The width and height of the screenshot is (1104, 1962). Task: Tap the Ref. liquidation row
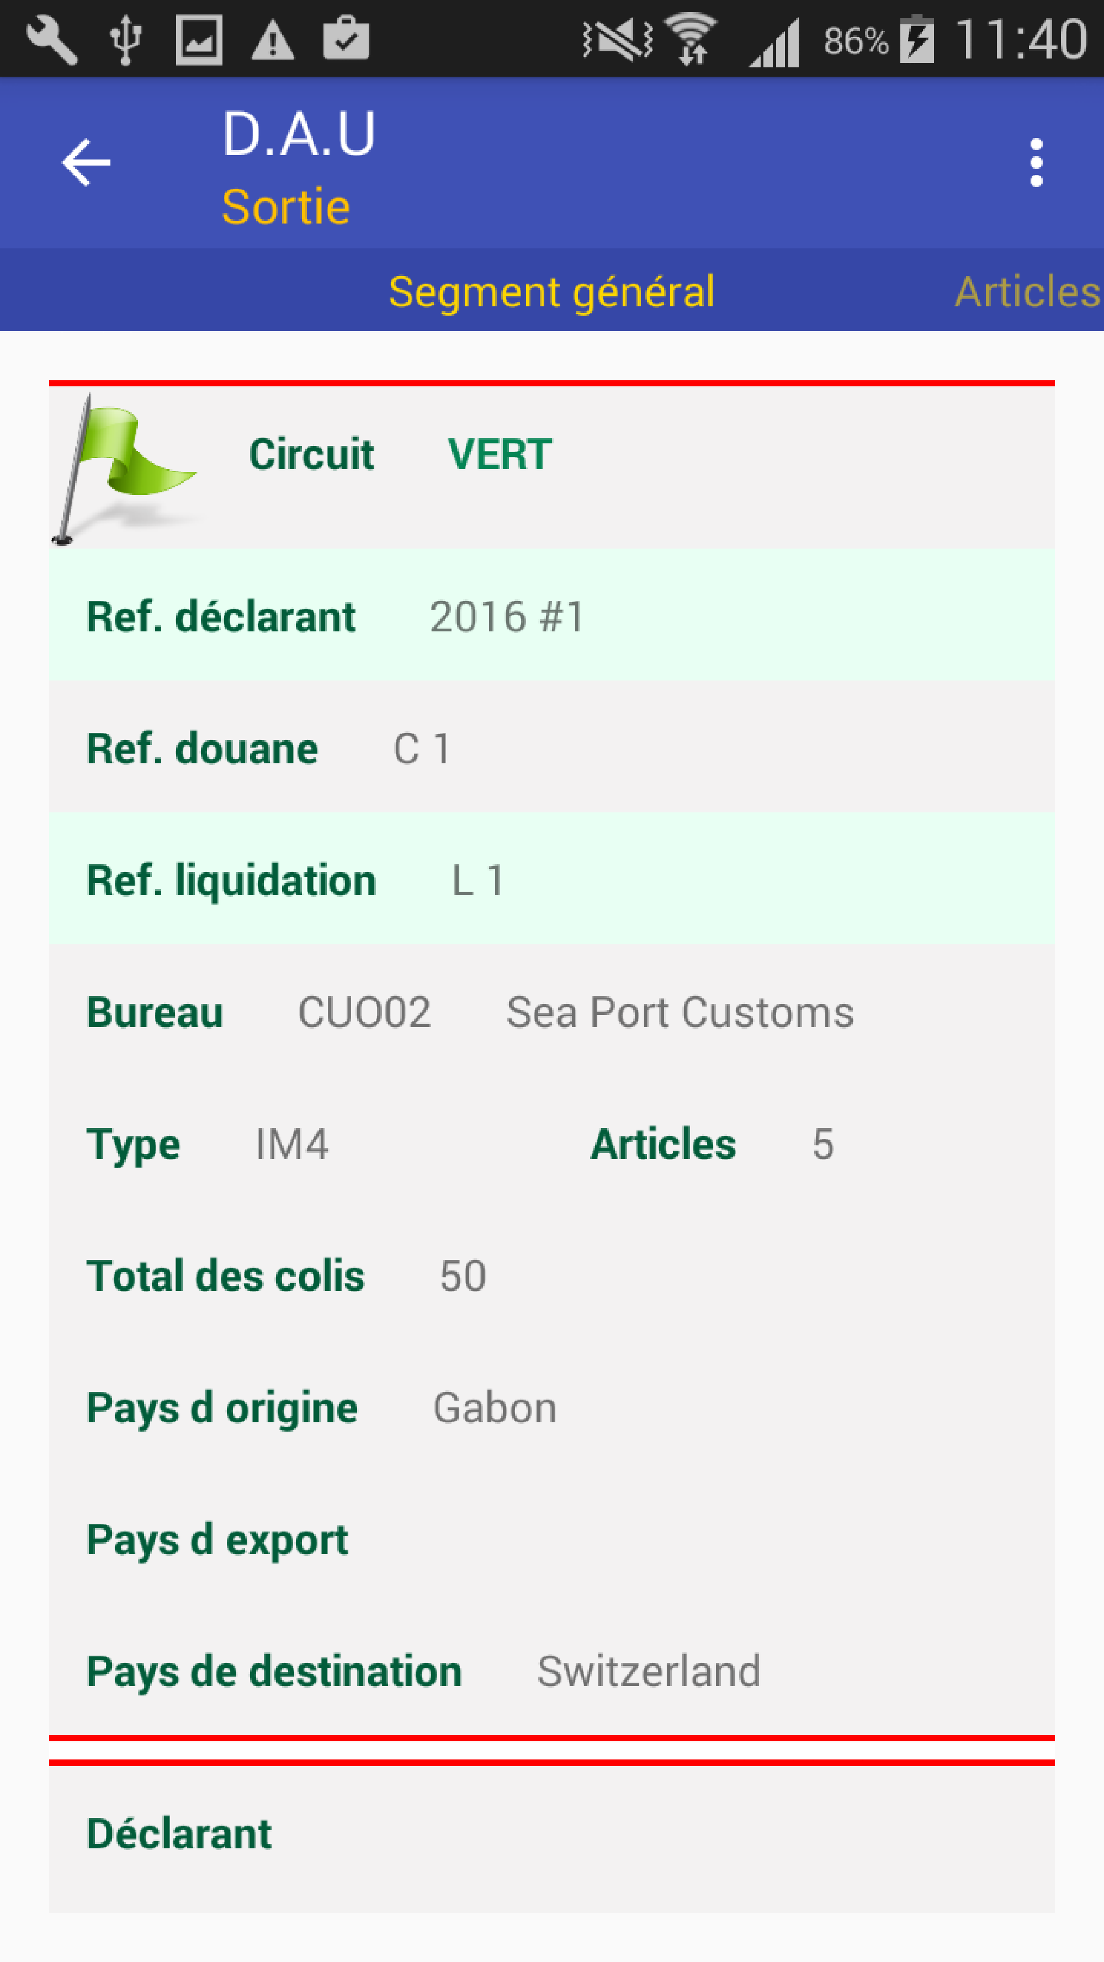[x=551, y=879]
